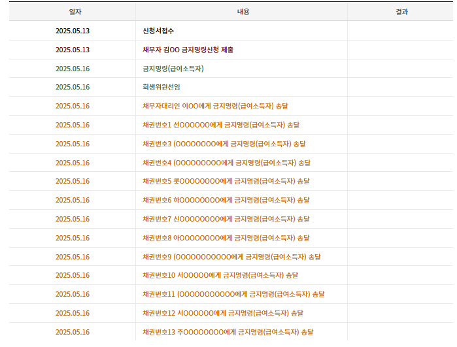Select the 채권번호9 송달 row
The width and height of the screenshot is (457, 347).
tap(231, 257)
